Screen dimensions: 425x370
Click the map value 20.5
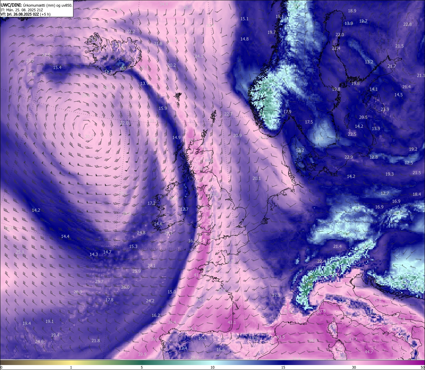click(x=363, y=117)
